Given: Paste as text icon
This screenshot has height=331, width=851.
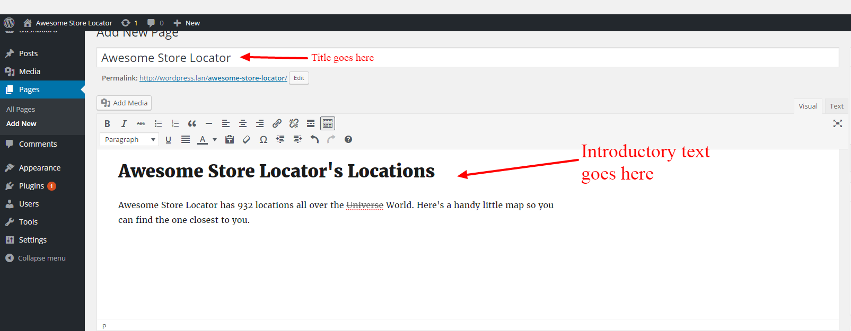Looking at the screenshot, I should [230, 139].
